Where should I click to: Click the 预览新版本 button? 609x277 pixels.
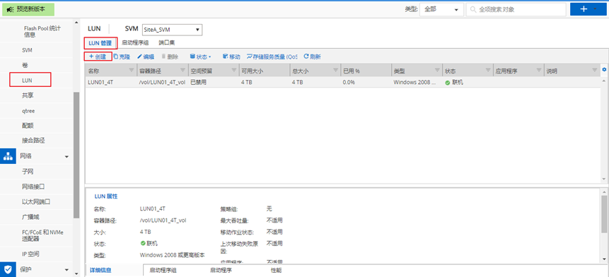(x=28, y=9)
